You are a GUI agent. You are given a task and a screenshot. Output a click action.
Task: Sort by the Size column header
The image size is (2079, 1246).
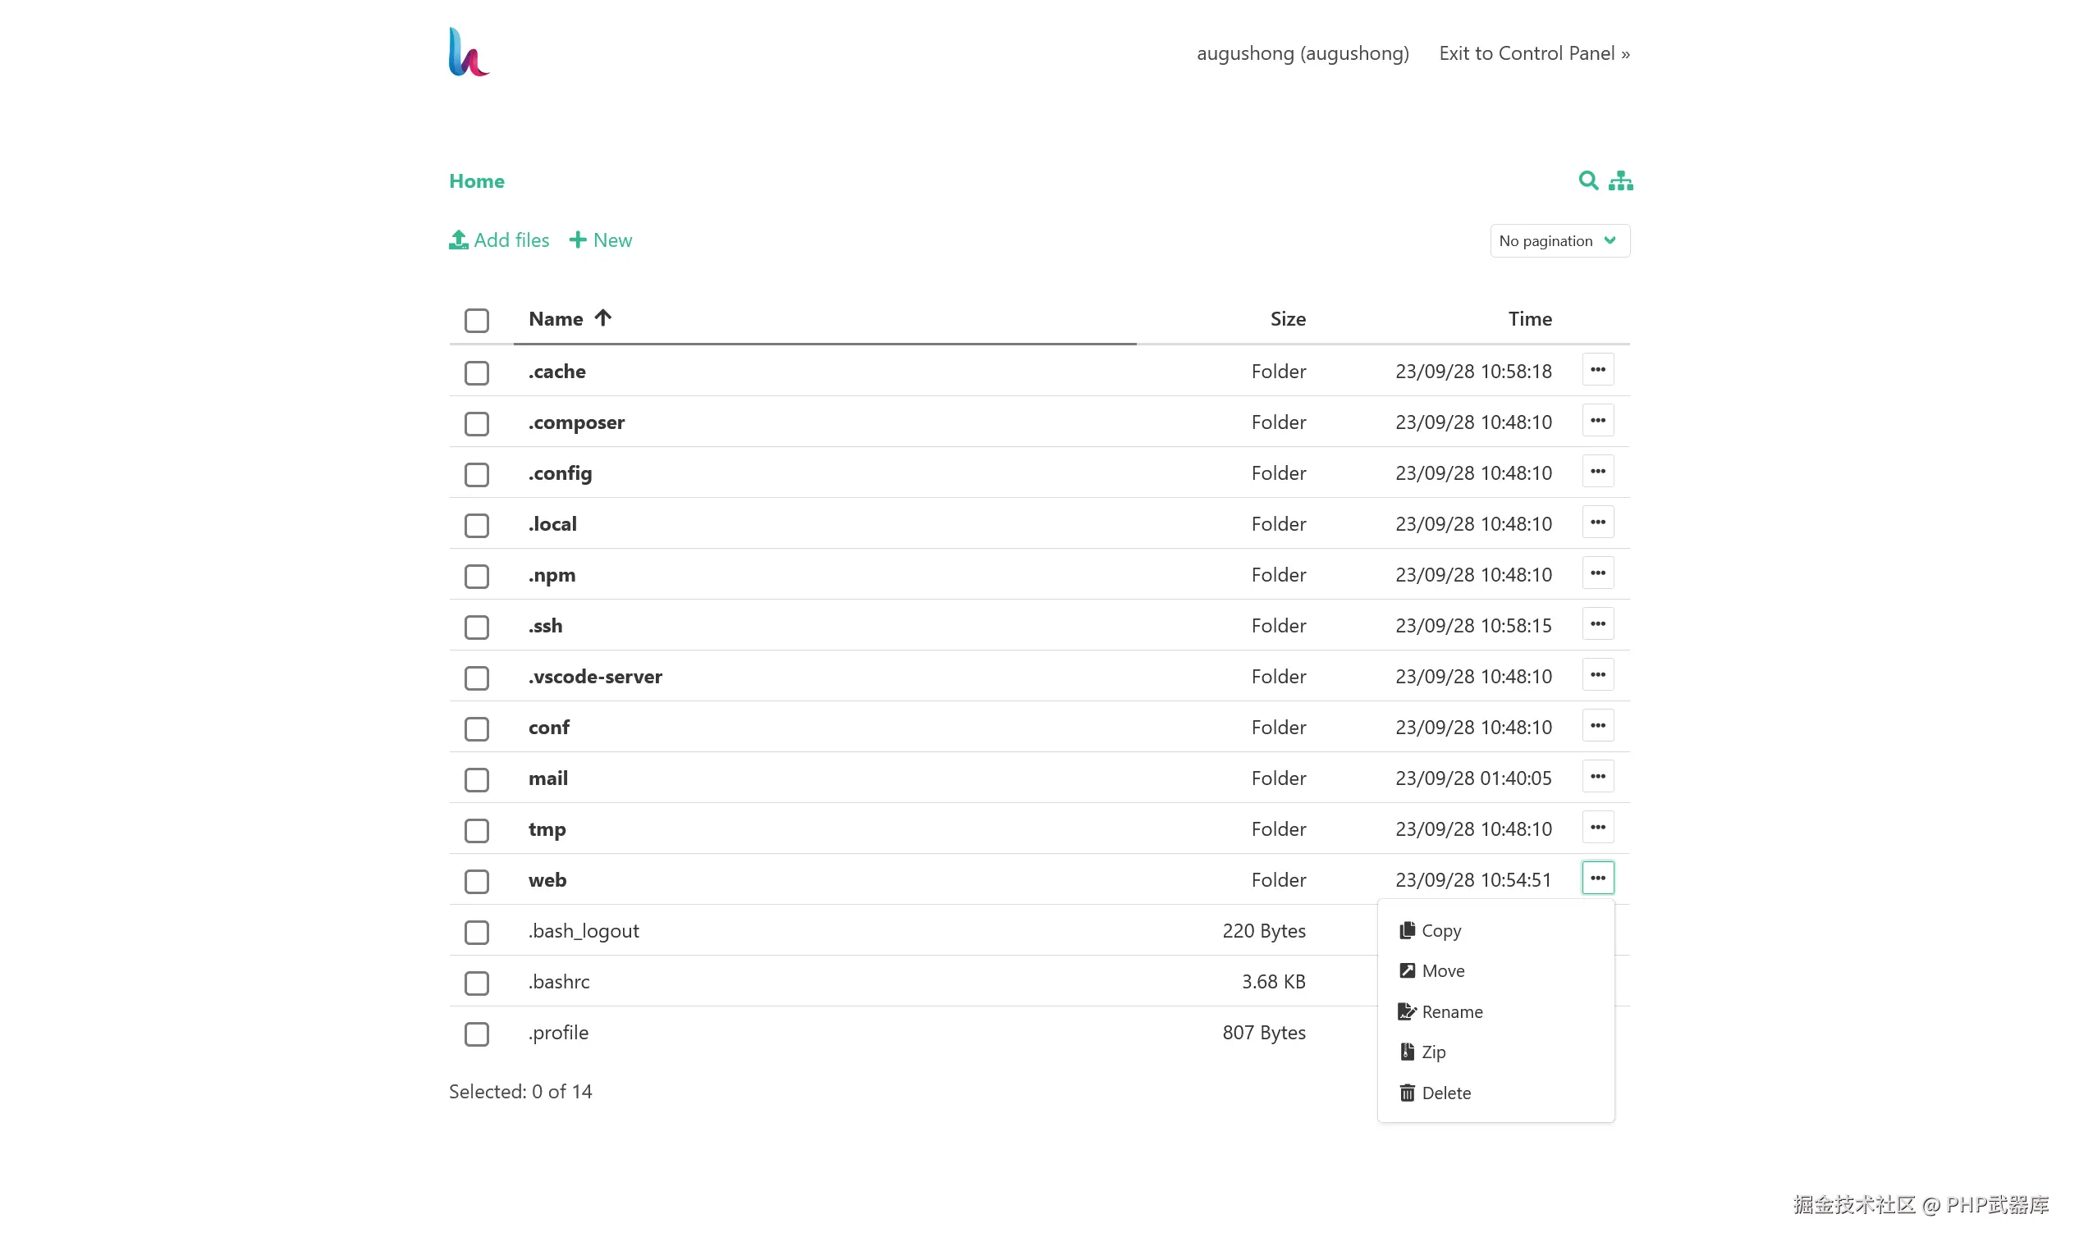1287,319
